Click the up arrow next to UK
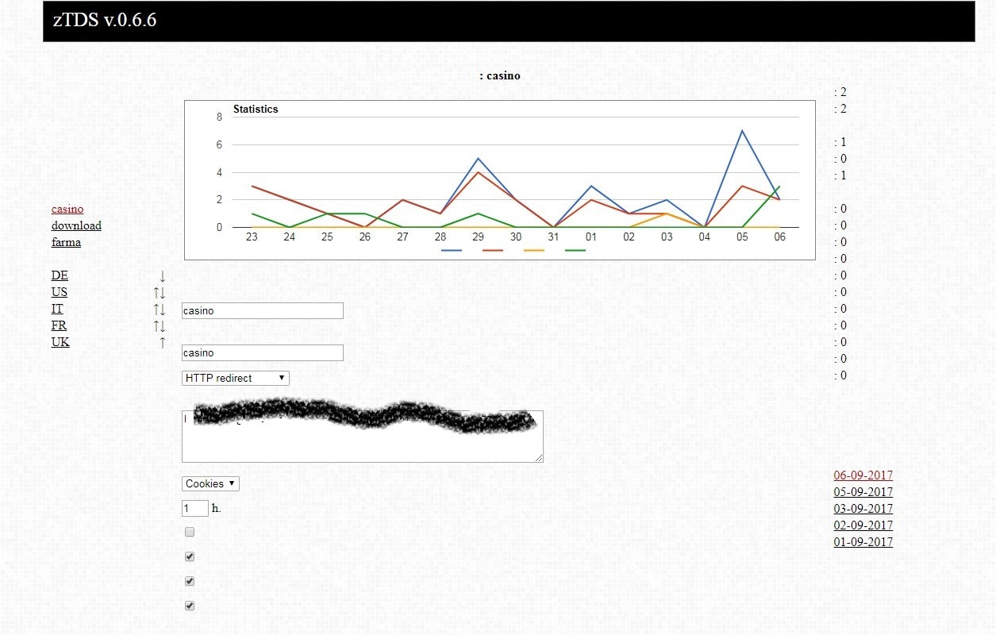Viewport: 996px width, 635px height. 162,343
